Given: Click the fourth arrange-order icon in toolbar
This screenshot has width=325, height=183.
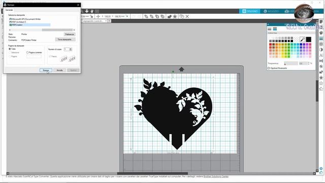Looking at the screenshot, I should 162,16.
